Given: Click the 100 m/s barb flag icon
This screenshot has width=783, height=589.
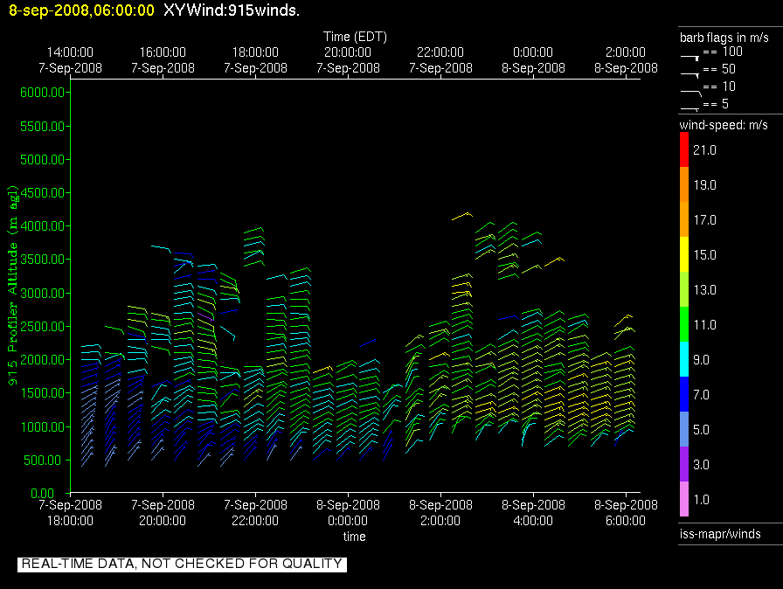Looking at the screenshot, I should click(689, 58).
